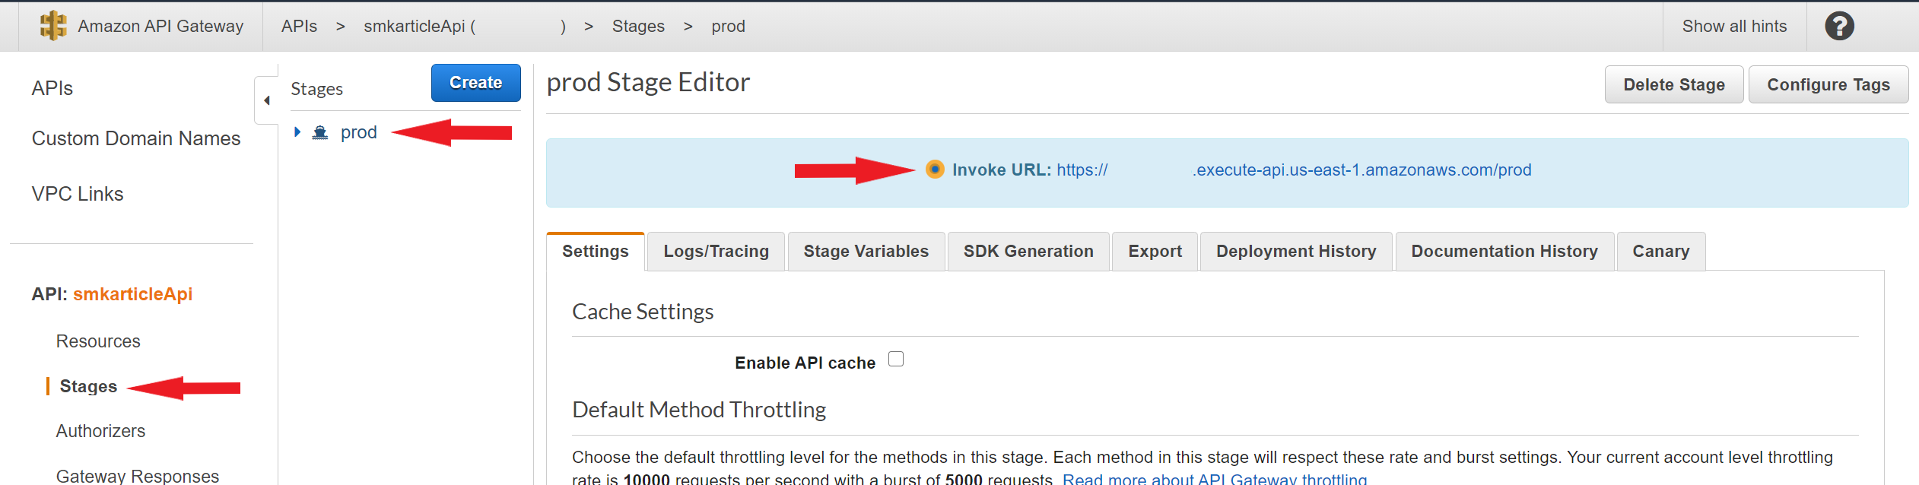
Task: Open the Stage Variables tab
Action: coord(866,252)
